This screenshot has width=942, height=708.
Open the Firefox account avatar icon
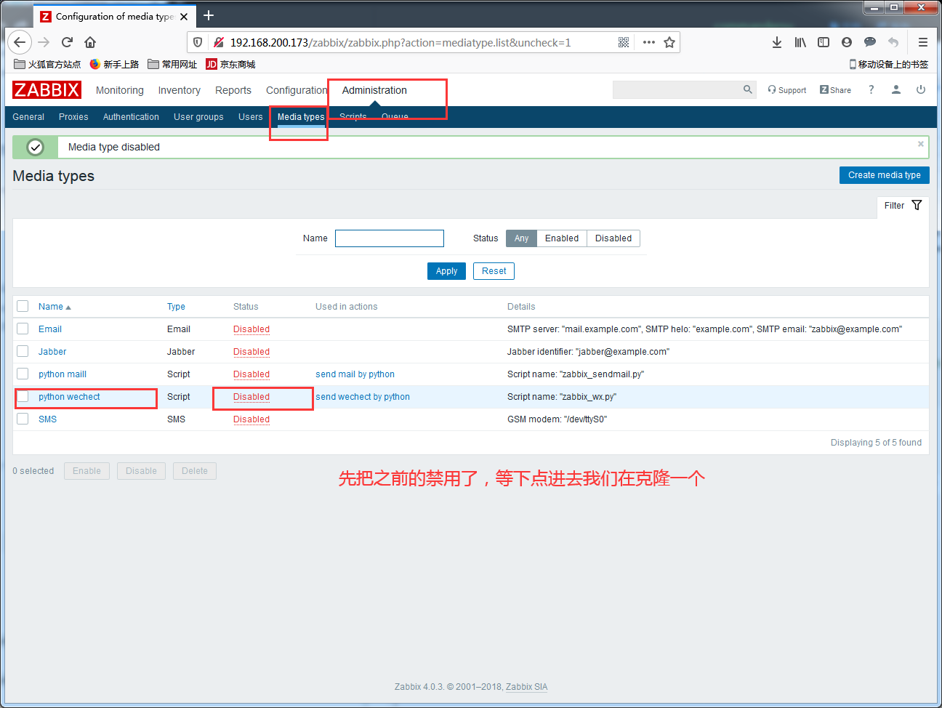847,42
